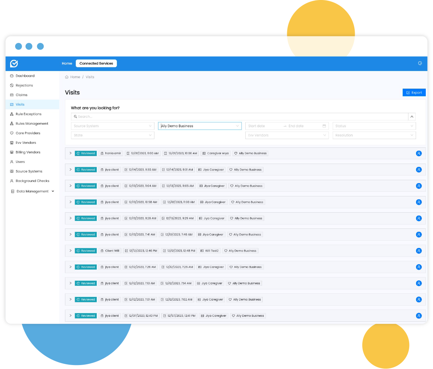Screen dimensions: 433x369
Task: Open Dashboard from the sidebar
Action: coord(25,76)
